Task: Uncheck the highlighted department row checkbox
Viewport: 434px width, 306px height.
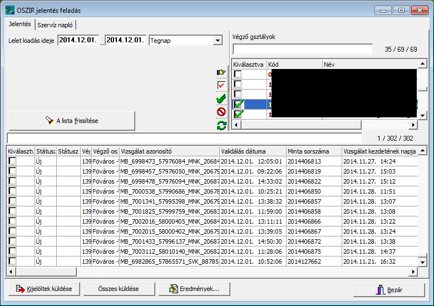Action: tap(238, 104)
